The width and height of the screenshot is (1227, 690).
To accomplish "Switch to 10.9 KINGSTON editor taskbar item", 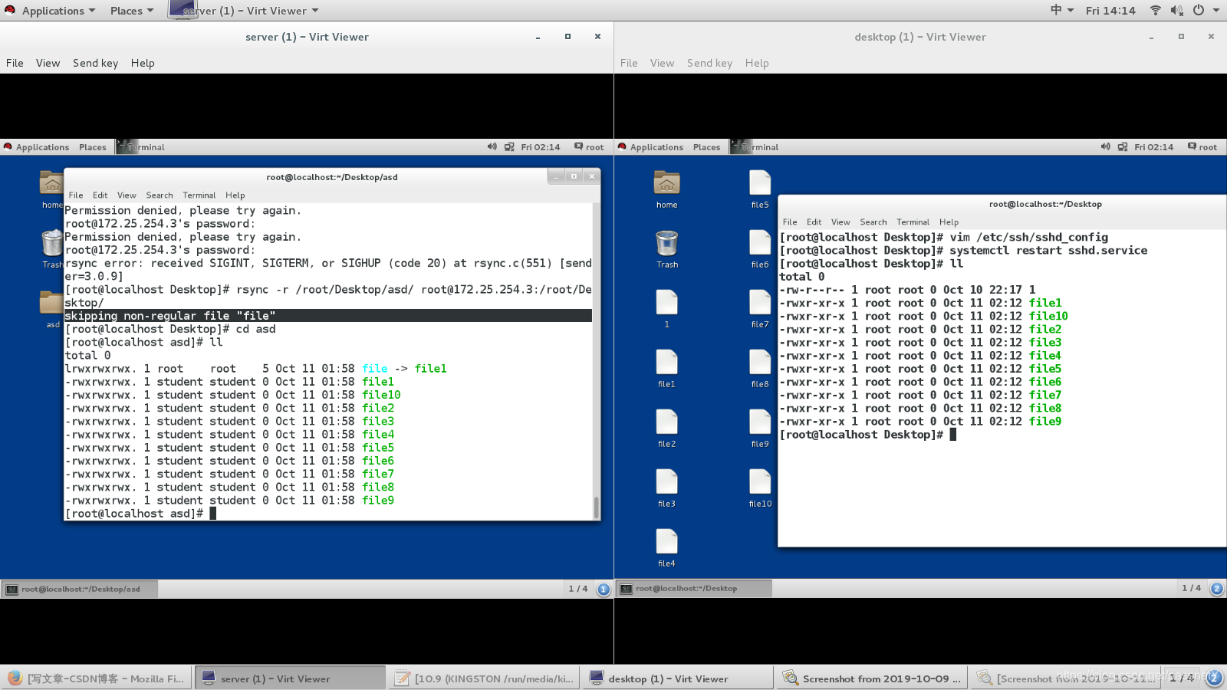I will (485, 678).
